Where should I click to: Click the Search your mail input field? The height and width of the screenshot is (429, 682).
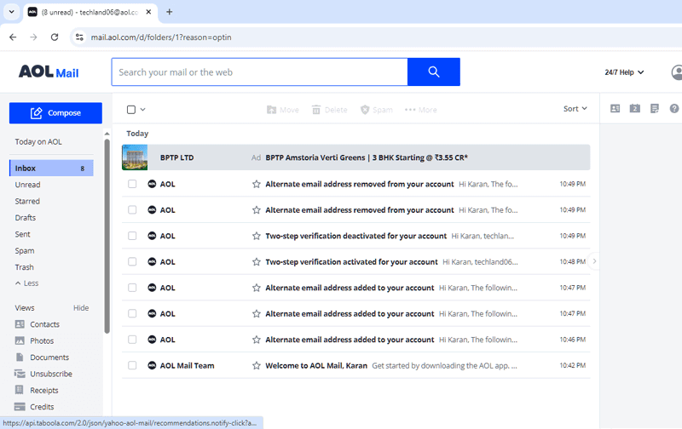tap(260, 72)
